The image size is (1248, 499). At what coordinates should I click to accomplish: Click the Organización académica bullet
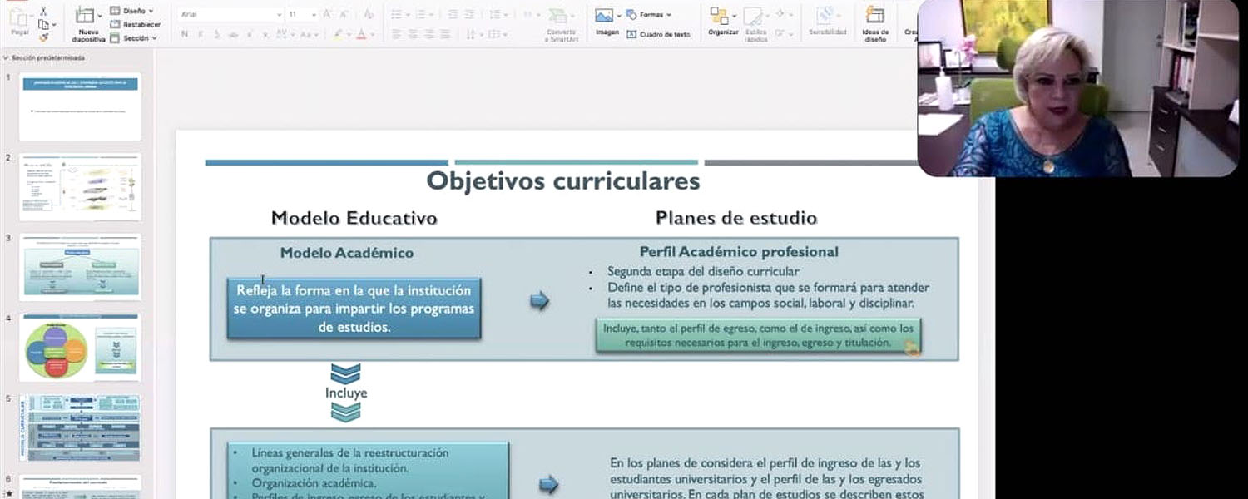(x=314, y=482)
